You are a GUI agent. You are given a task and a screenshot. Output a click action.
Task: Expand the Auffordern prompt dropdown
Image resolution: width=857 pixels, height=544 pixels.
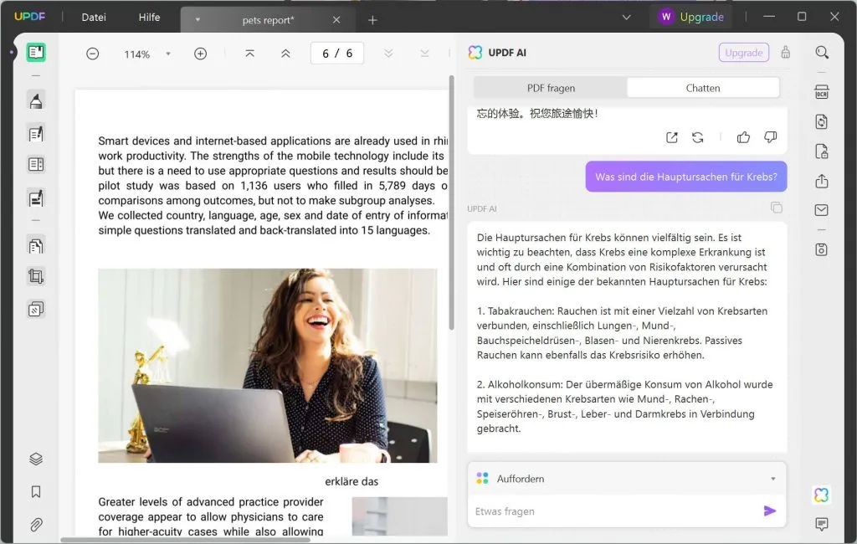[774, 478]
